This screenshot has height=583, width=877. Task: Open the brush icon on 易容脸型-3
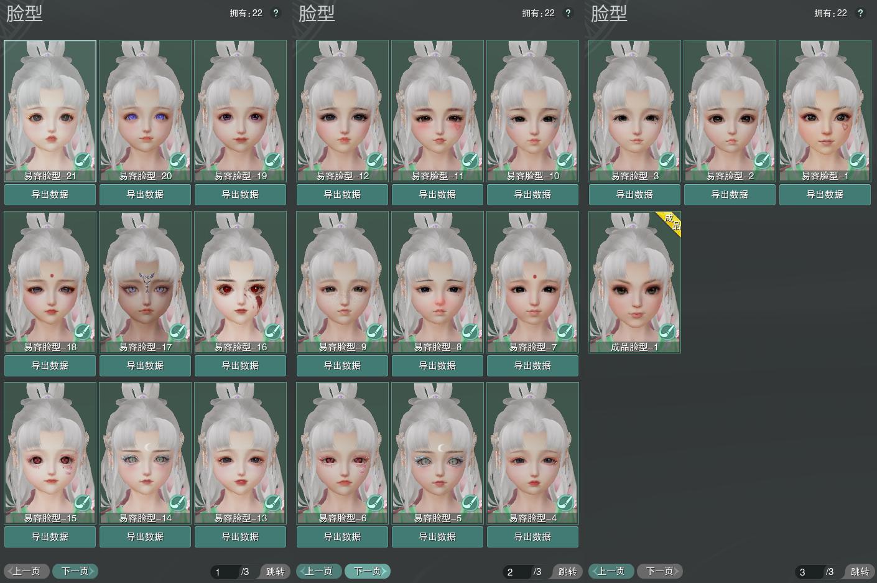pos(667,161)
